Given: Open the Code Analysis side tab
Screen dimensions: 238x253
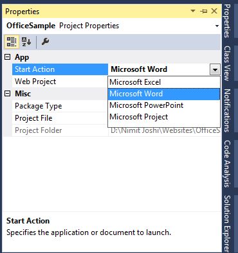Looking at the screenshot, I should [227, 164].
